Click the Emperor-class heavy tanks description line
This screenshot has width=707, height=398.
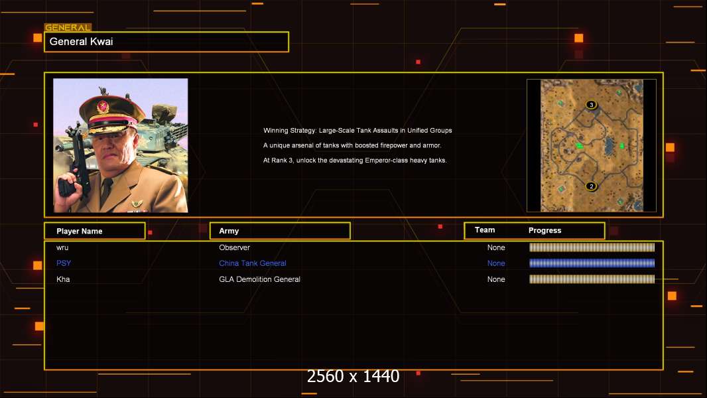coord(355,161)
